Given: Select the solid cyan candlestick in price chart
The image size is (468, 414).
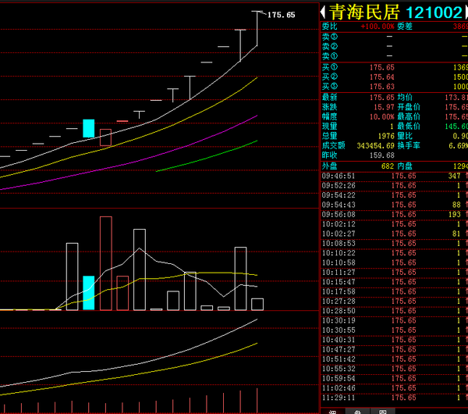Looking at the screenshot, I should point(89,128).
